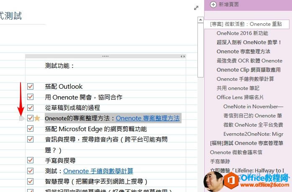Open the Onenote 手繪與數學計算 hyperlink
Screen dimensions: 292x192
(98, 171)
